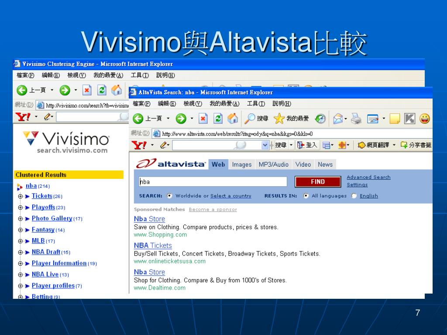Click Forward arrow in Vivisimo window
Viewport: 447px width, 335px height.
65,90
